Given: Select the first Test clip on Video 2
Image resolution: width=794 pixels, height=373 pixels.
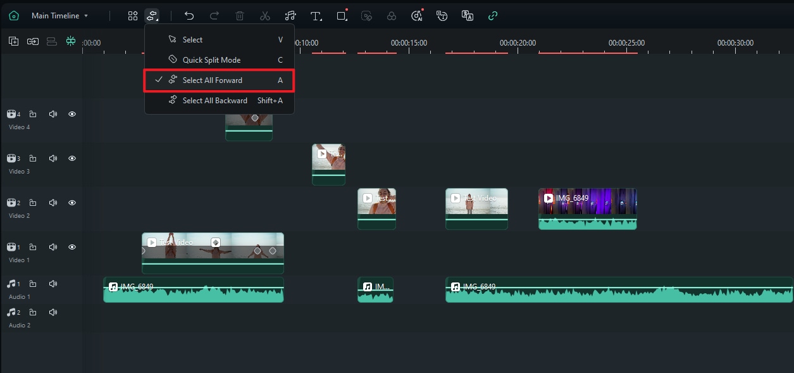Looking at the screenshot, I should 376,208.
